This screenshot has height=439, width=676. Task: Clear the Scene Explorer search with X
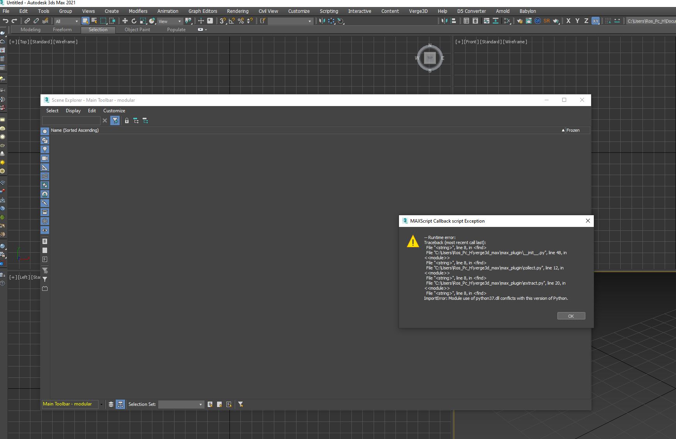tap(105, 120)
